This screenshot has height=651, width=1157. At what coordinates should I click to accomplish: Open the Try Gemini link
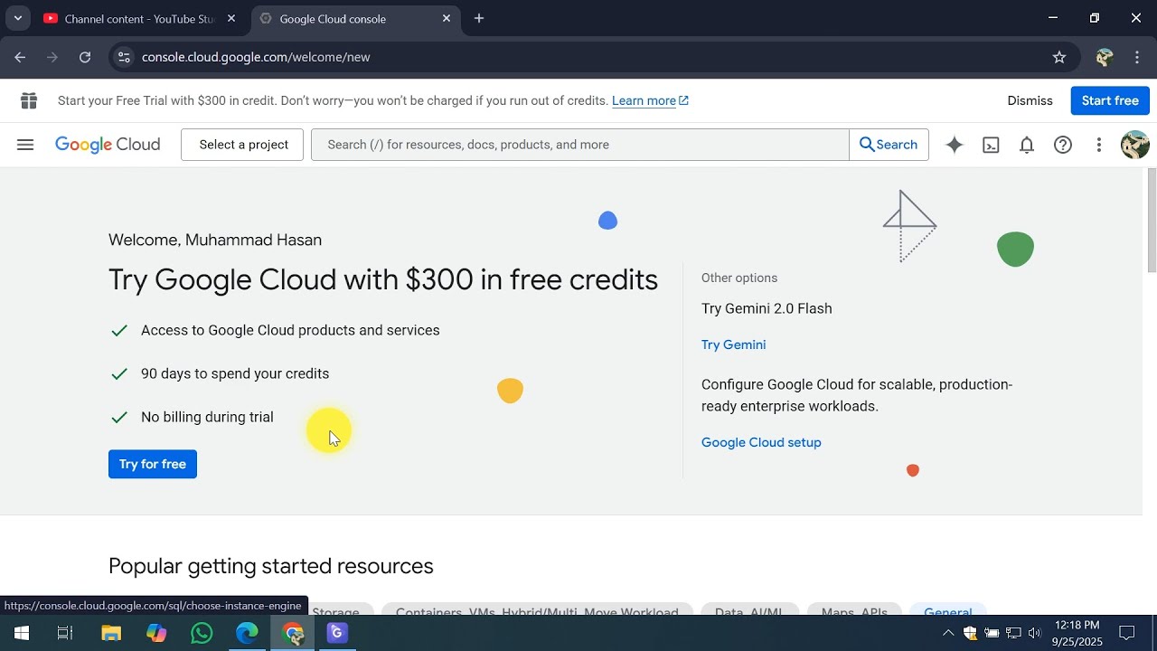[x=733, y=344]
